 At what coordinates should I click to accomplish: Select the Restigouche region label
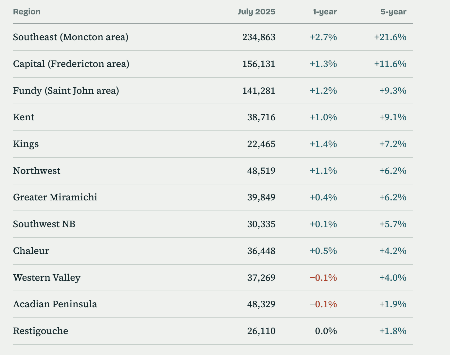pyautogui.click(x=41, y=331)
